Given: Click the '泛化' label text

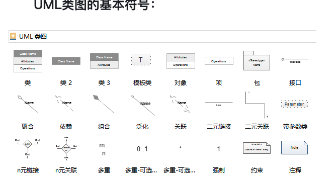Looking at the screenshot, I should point(142,127).
